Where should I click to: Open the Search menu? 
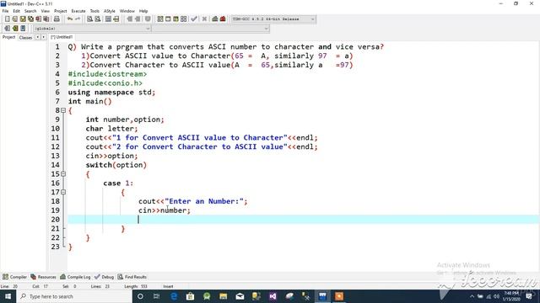pyautogui.click(x=30, y=11)
